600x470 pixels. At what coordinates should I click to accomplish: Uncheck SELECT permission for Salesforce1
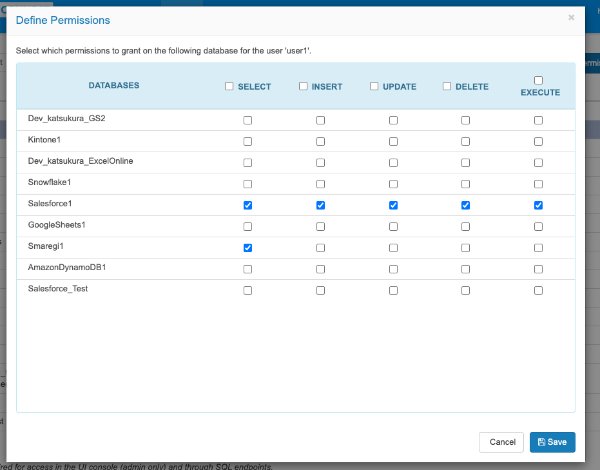[x=248, y=206]
